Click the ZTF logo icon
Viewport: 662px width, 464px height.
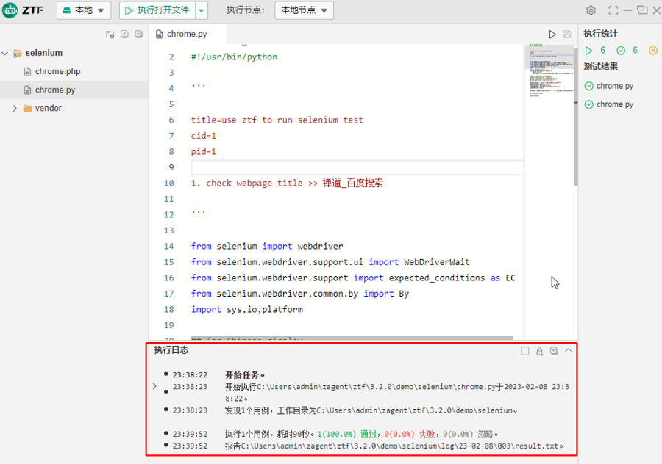[10, 10]
